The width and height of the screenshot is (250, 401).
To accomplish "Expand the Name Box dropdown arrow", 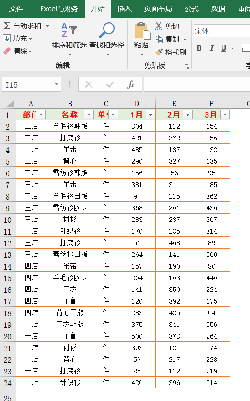I will [56, 84].
